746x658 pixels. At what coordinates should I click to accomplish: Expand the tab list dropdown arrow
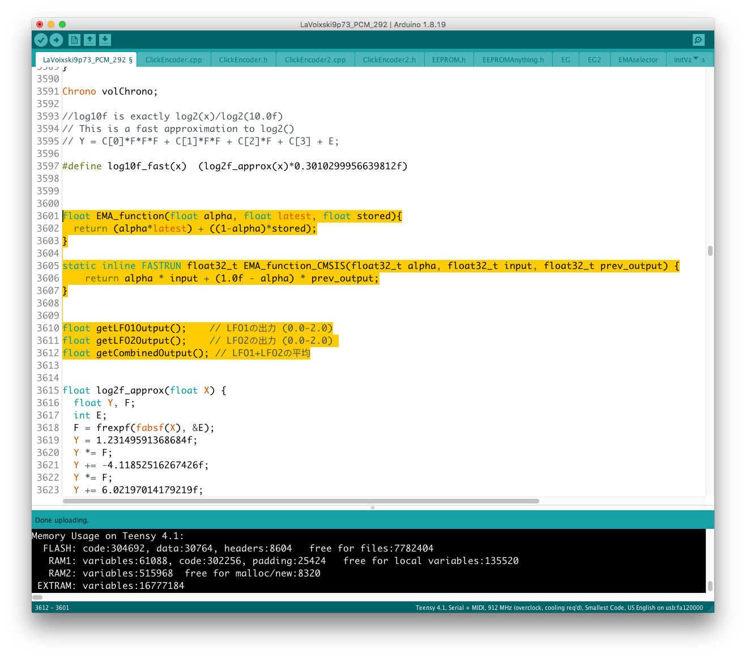tap(696, 59)
